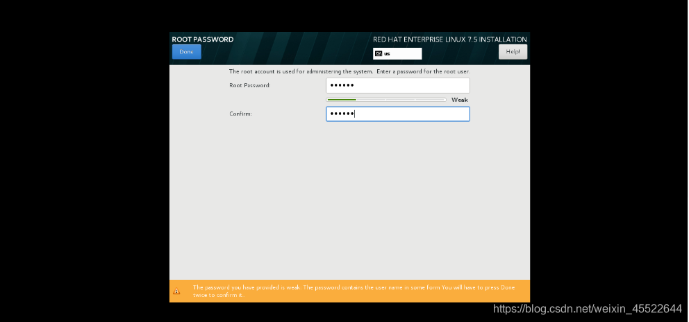Image resolution: width=689 pixels, height=322 pixels.
Task: Click the weak password warning message
Action: [x=354, y=291]
